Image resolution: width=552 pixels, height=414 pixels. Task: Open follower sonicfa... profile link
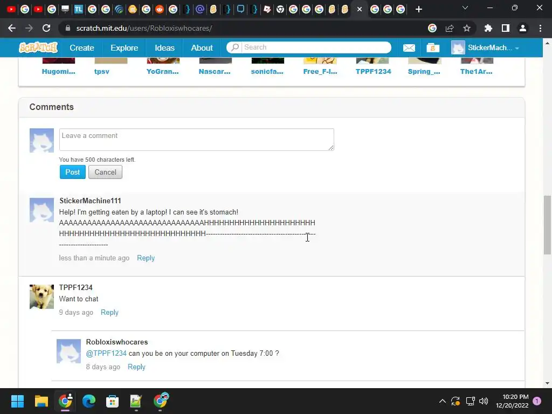[267, 72]
